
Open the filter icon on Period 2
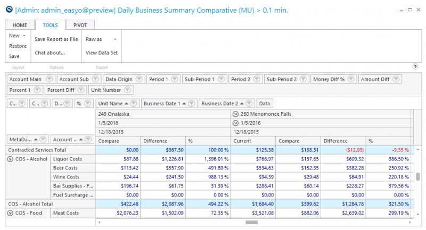click(x=257, y=79)
